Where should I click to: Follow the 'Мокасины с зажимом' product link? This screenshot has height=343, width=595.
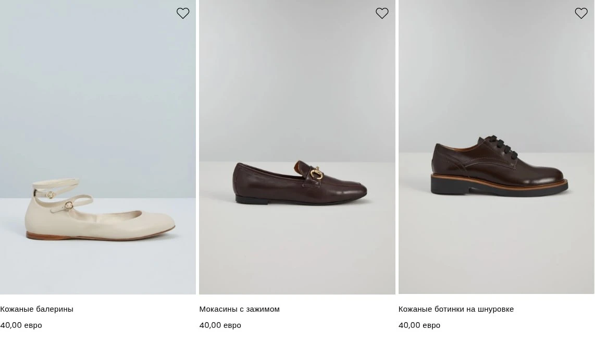pos(240,309)
